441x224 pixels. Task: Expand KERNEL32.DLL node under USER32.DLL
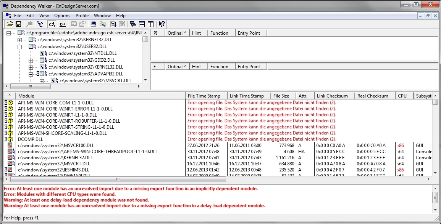31,67
